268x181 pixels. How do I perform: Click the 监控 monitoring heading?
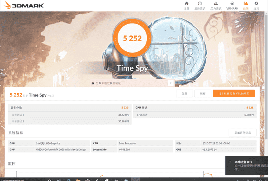point(12,163)
